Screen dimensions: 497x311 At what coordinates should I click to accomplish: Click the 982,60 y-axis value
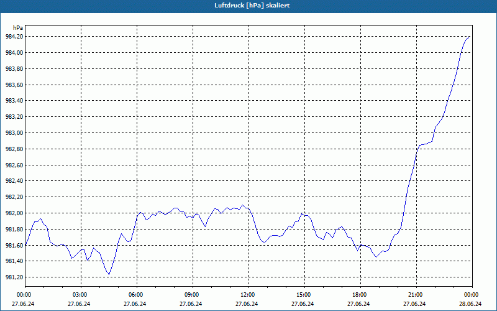click(14, 165)
